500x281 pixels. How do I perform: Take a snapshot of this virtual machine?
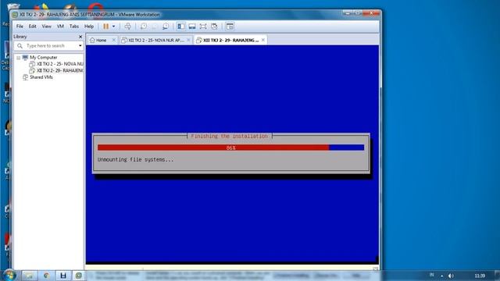[x=144, y=27]
